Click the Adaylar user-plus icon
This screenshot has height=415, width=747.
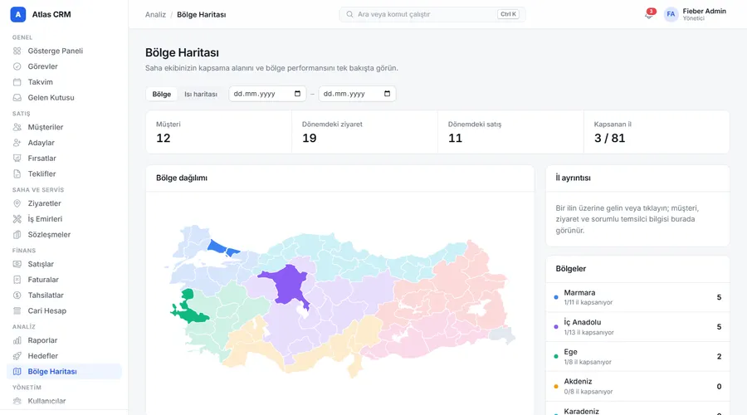pos(17,143)
